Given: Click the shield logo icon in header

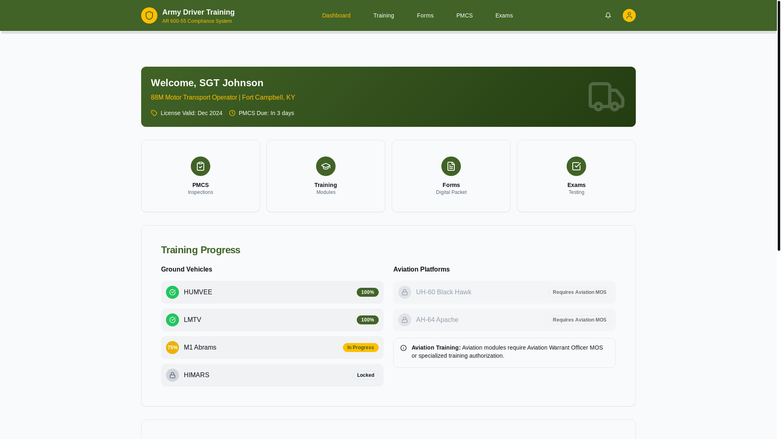Looking at the screenshot, I should coord(149,15).
